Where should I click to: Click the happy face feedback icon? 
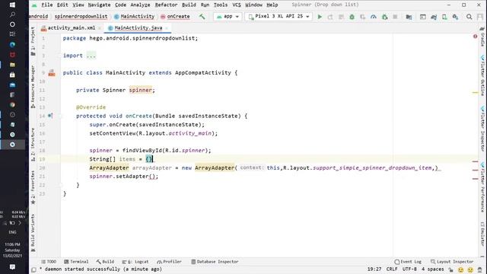tap(461, 269)
